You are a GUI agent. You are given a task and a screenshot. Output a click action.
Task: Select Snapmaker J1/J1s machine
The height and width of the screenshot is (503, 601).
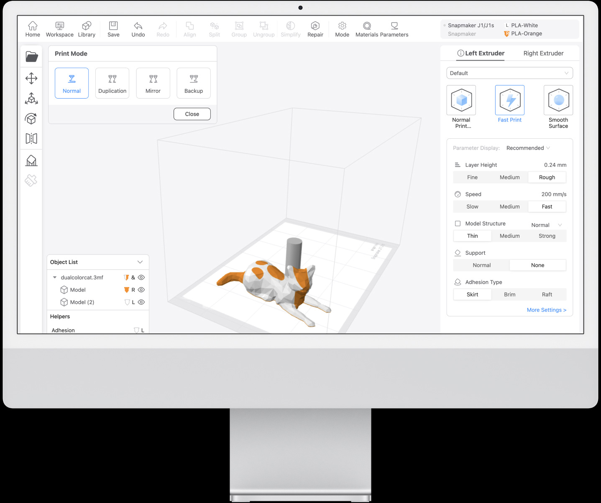tap(471, 25)
